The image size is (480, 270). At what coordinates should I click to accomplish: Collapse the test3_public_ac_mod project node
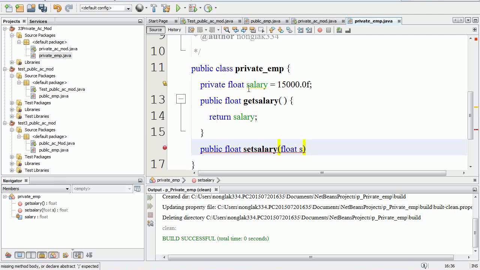pos(5,123)
